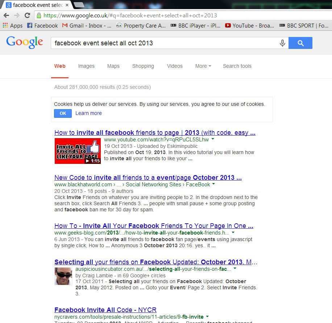This screenshot has height=323, width=332.
Task: Accept cookies with the OK button
Action: pyautogui.click(x=63, y=113)
